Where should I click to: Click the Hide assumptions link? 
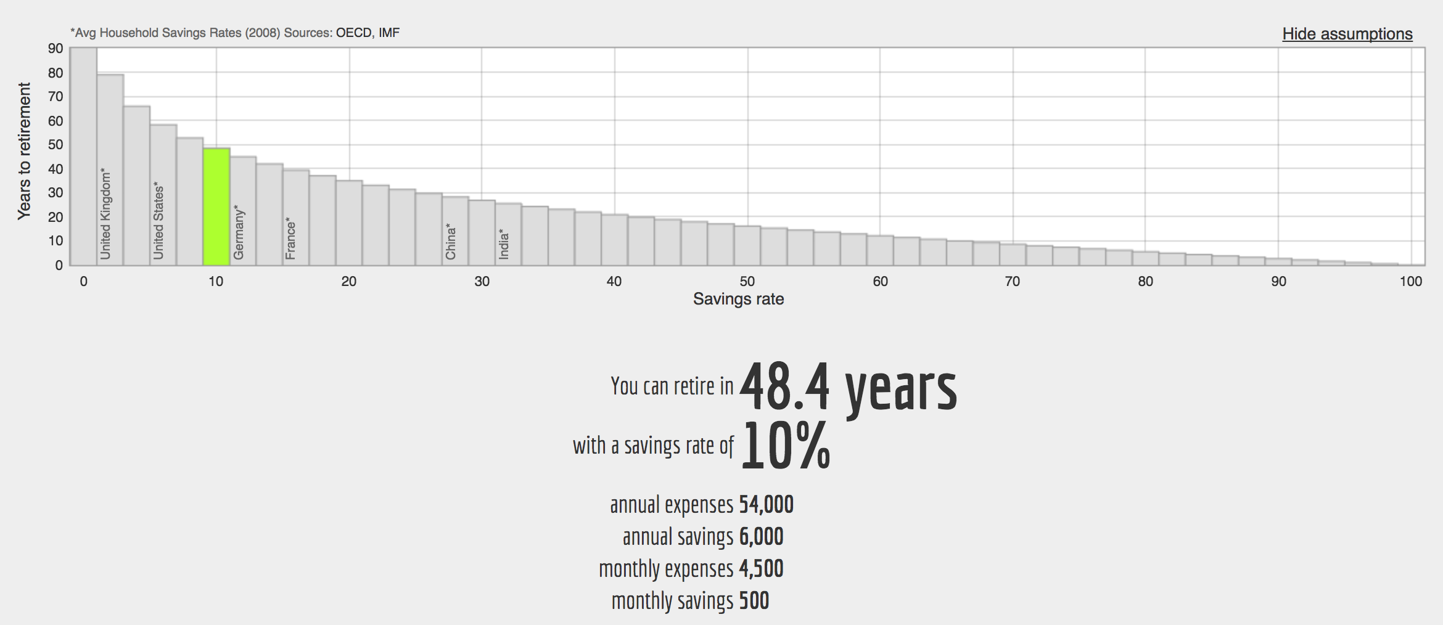1347,35
